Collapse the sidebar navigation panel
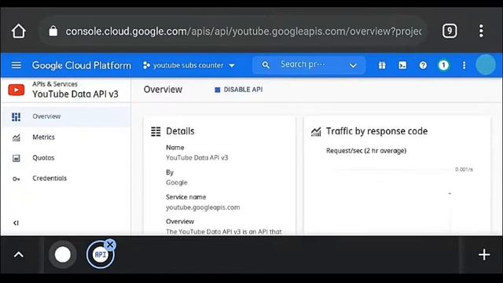 tap(16, 222)
